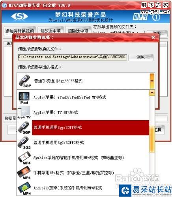172x197 pixels.
Task: Click the Symbian MP4 phone icon
Action: click(x=24, y=158)
